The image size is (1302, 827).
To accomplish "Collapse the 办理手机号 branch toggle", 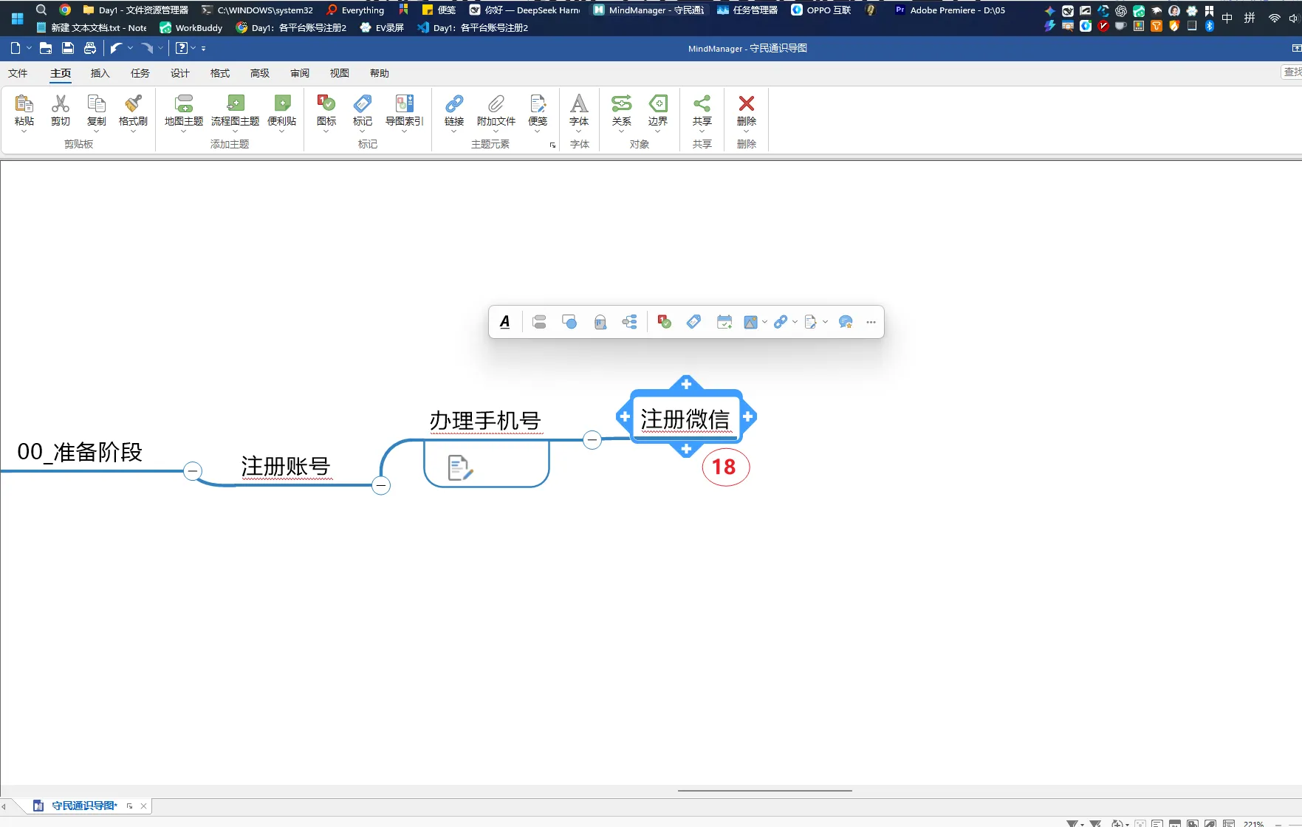I will [592, 440].
